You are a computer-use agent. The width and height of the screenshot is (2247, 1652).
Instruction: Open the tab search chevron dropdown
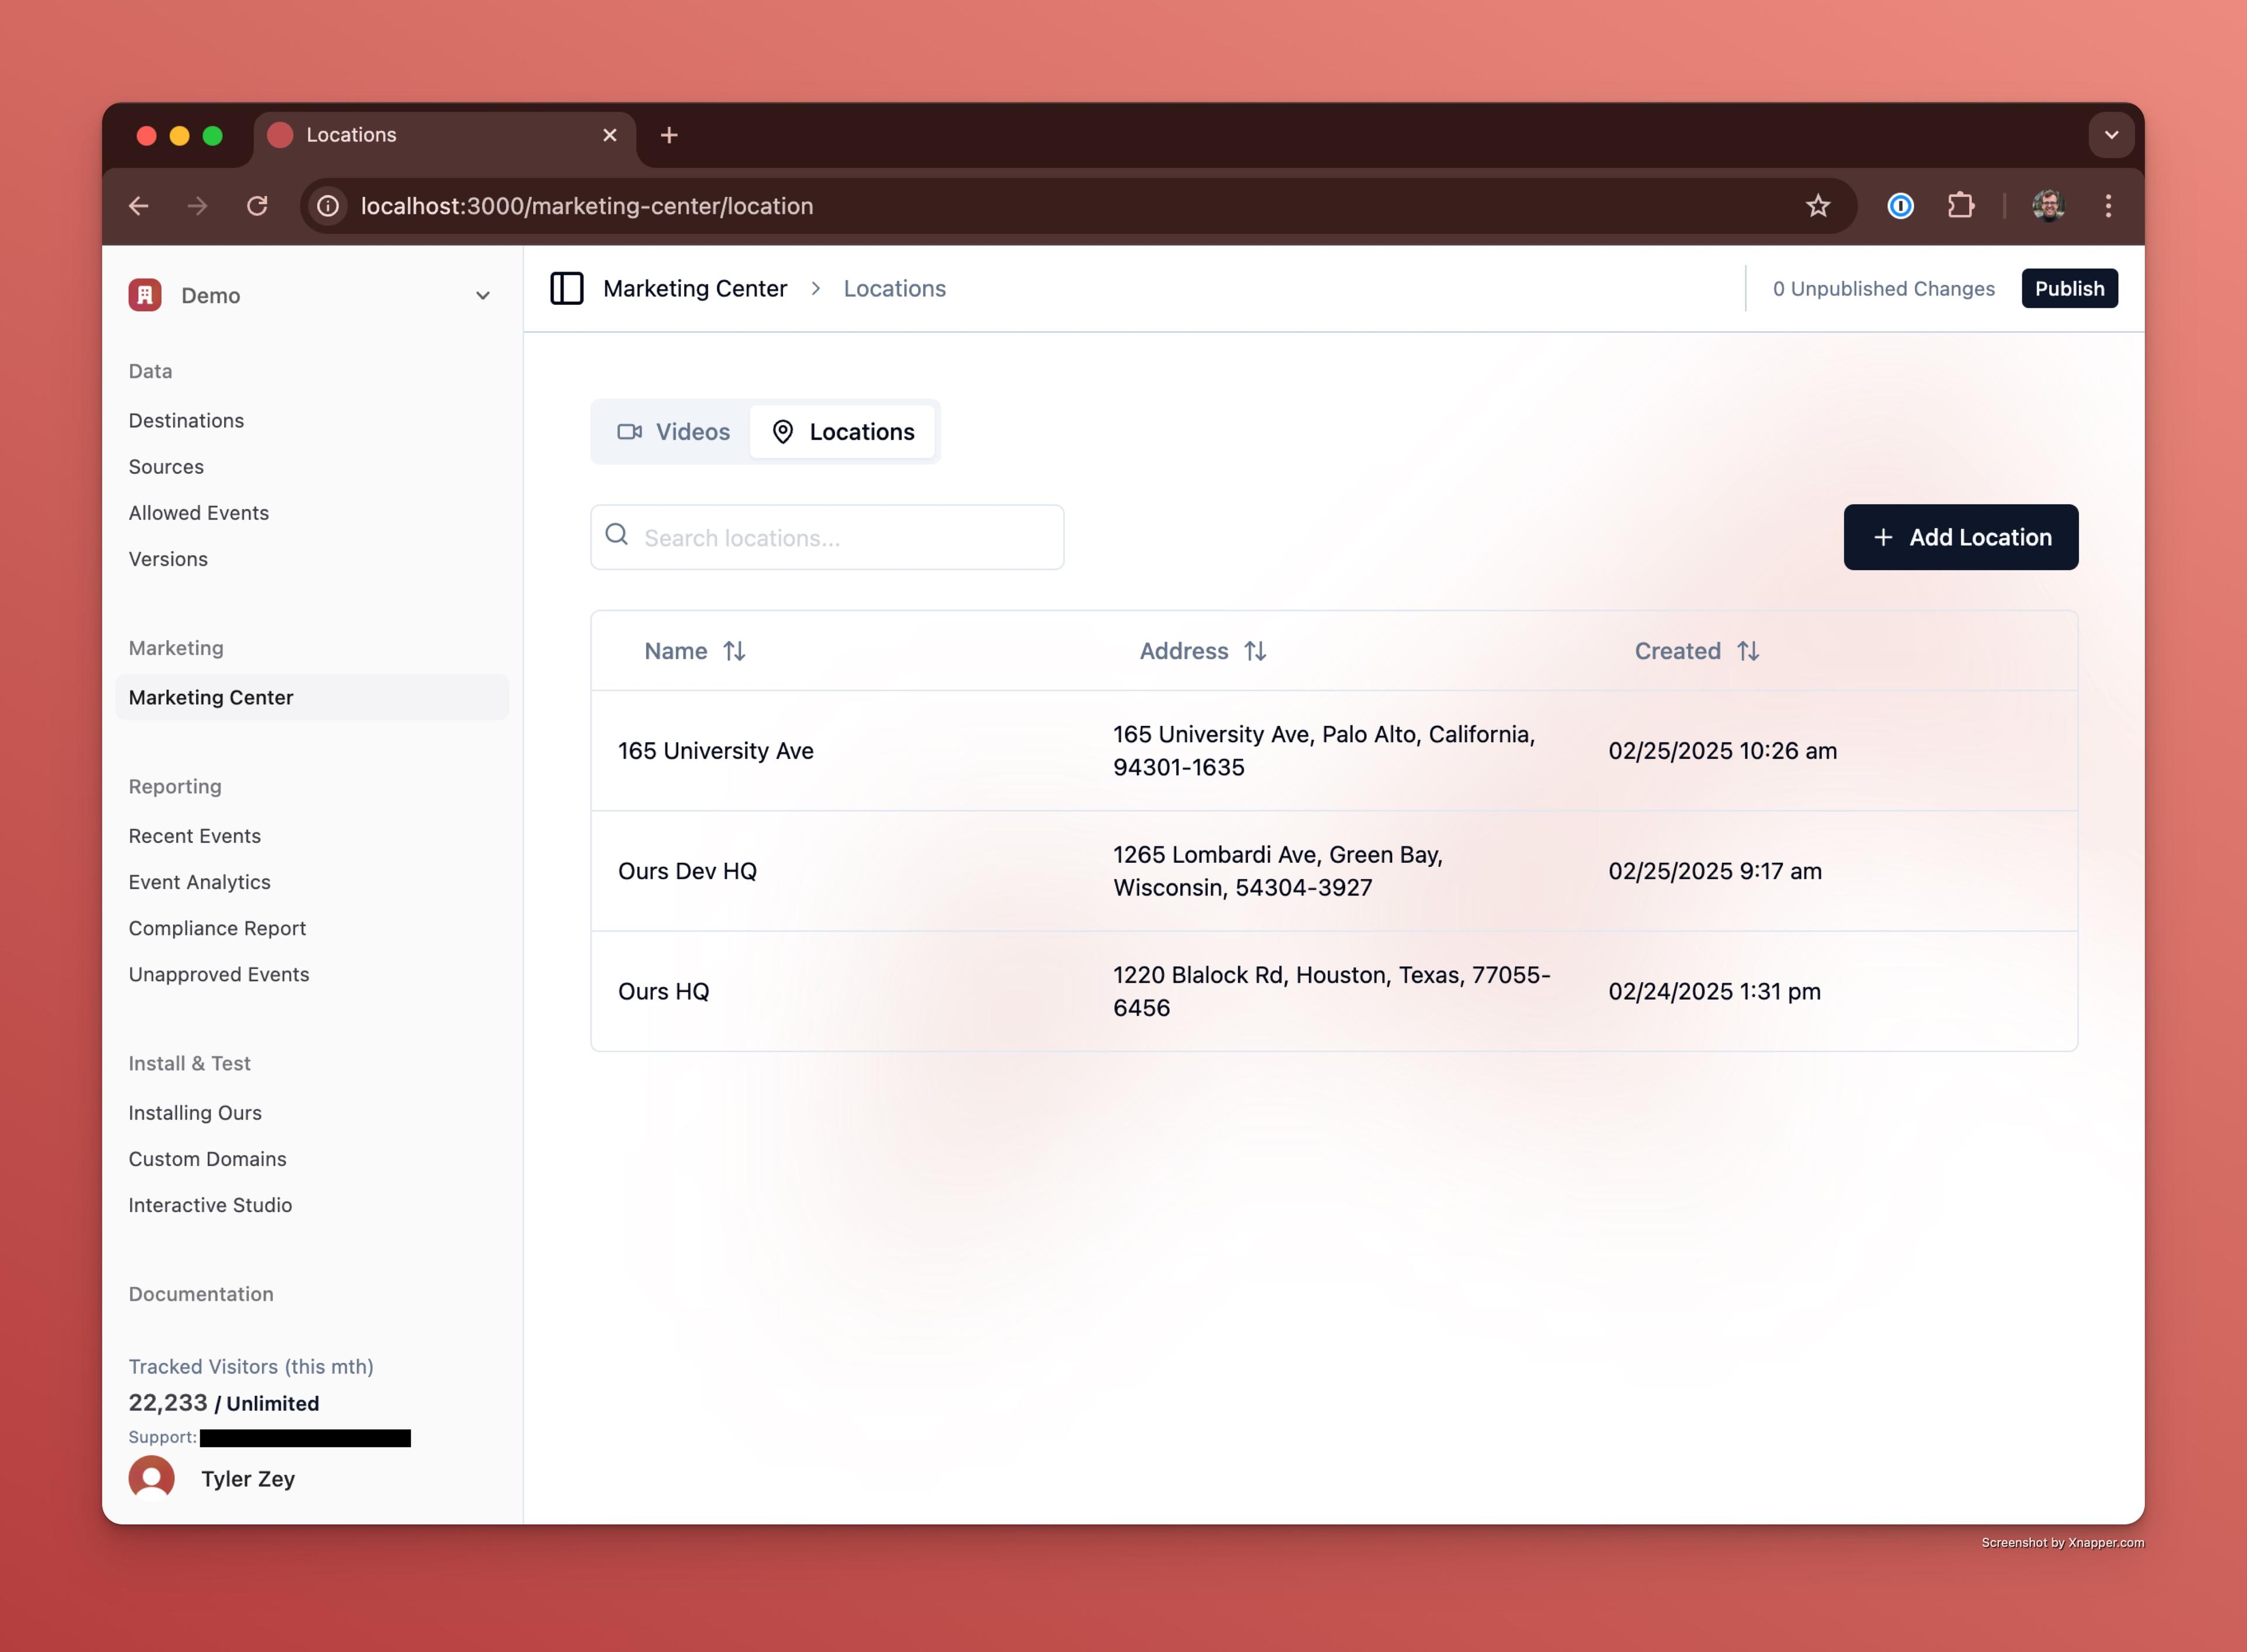pyautogui.click(x=2111, y=135)
